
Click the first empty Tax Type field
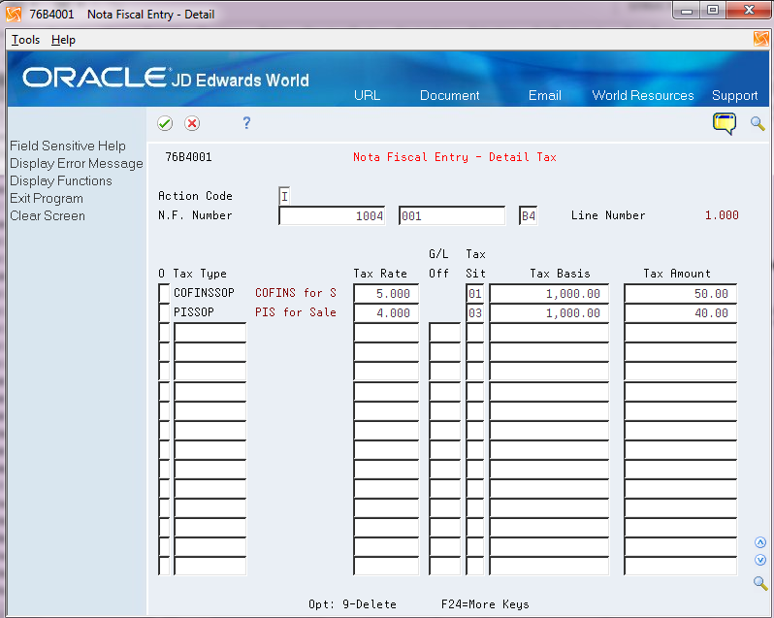(x=210, y=332)
